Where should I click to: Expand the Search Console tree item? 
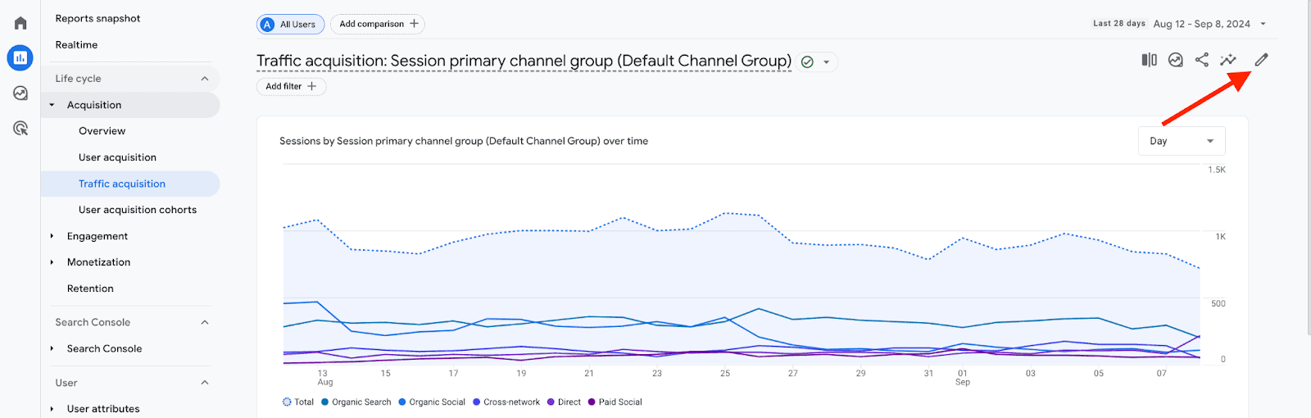point(52,348)
